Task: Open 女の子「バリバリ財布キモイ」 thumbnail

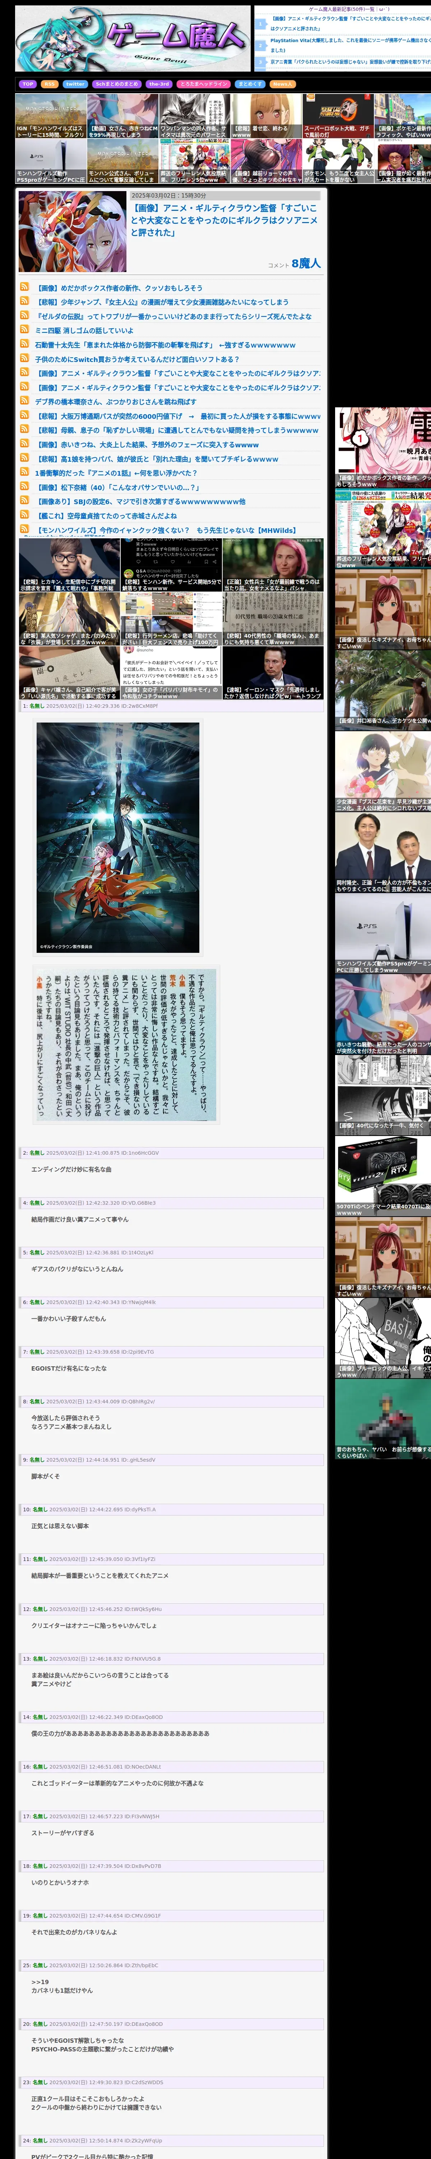Action: 171,673
